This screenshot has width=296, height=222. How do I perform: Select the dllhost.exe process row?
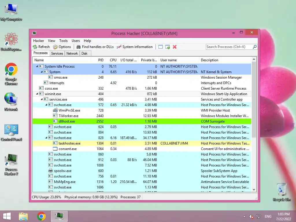142,121
